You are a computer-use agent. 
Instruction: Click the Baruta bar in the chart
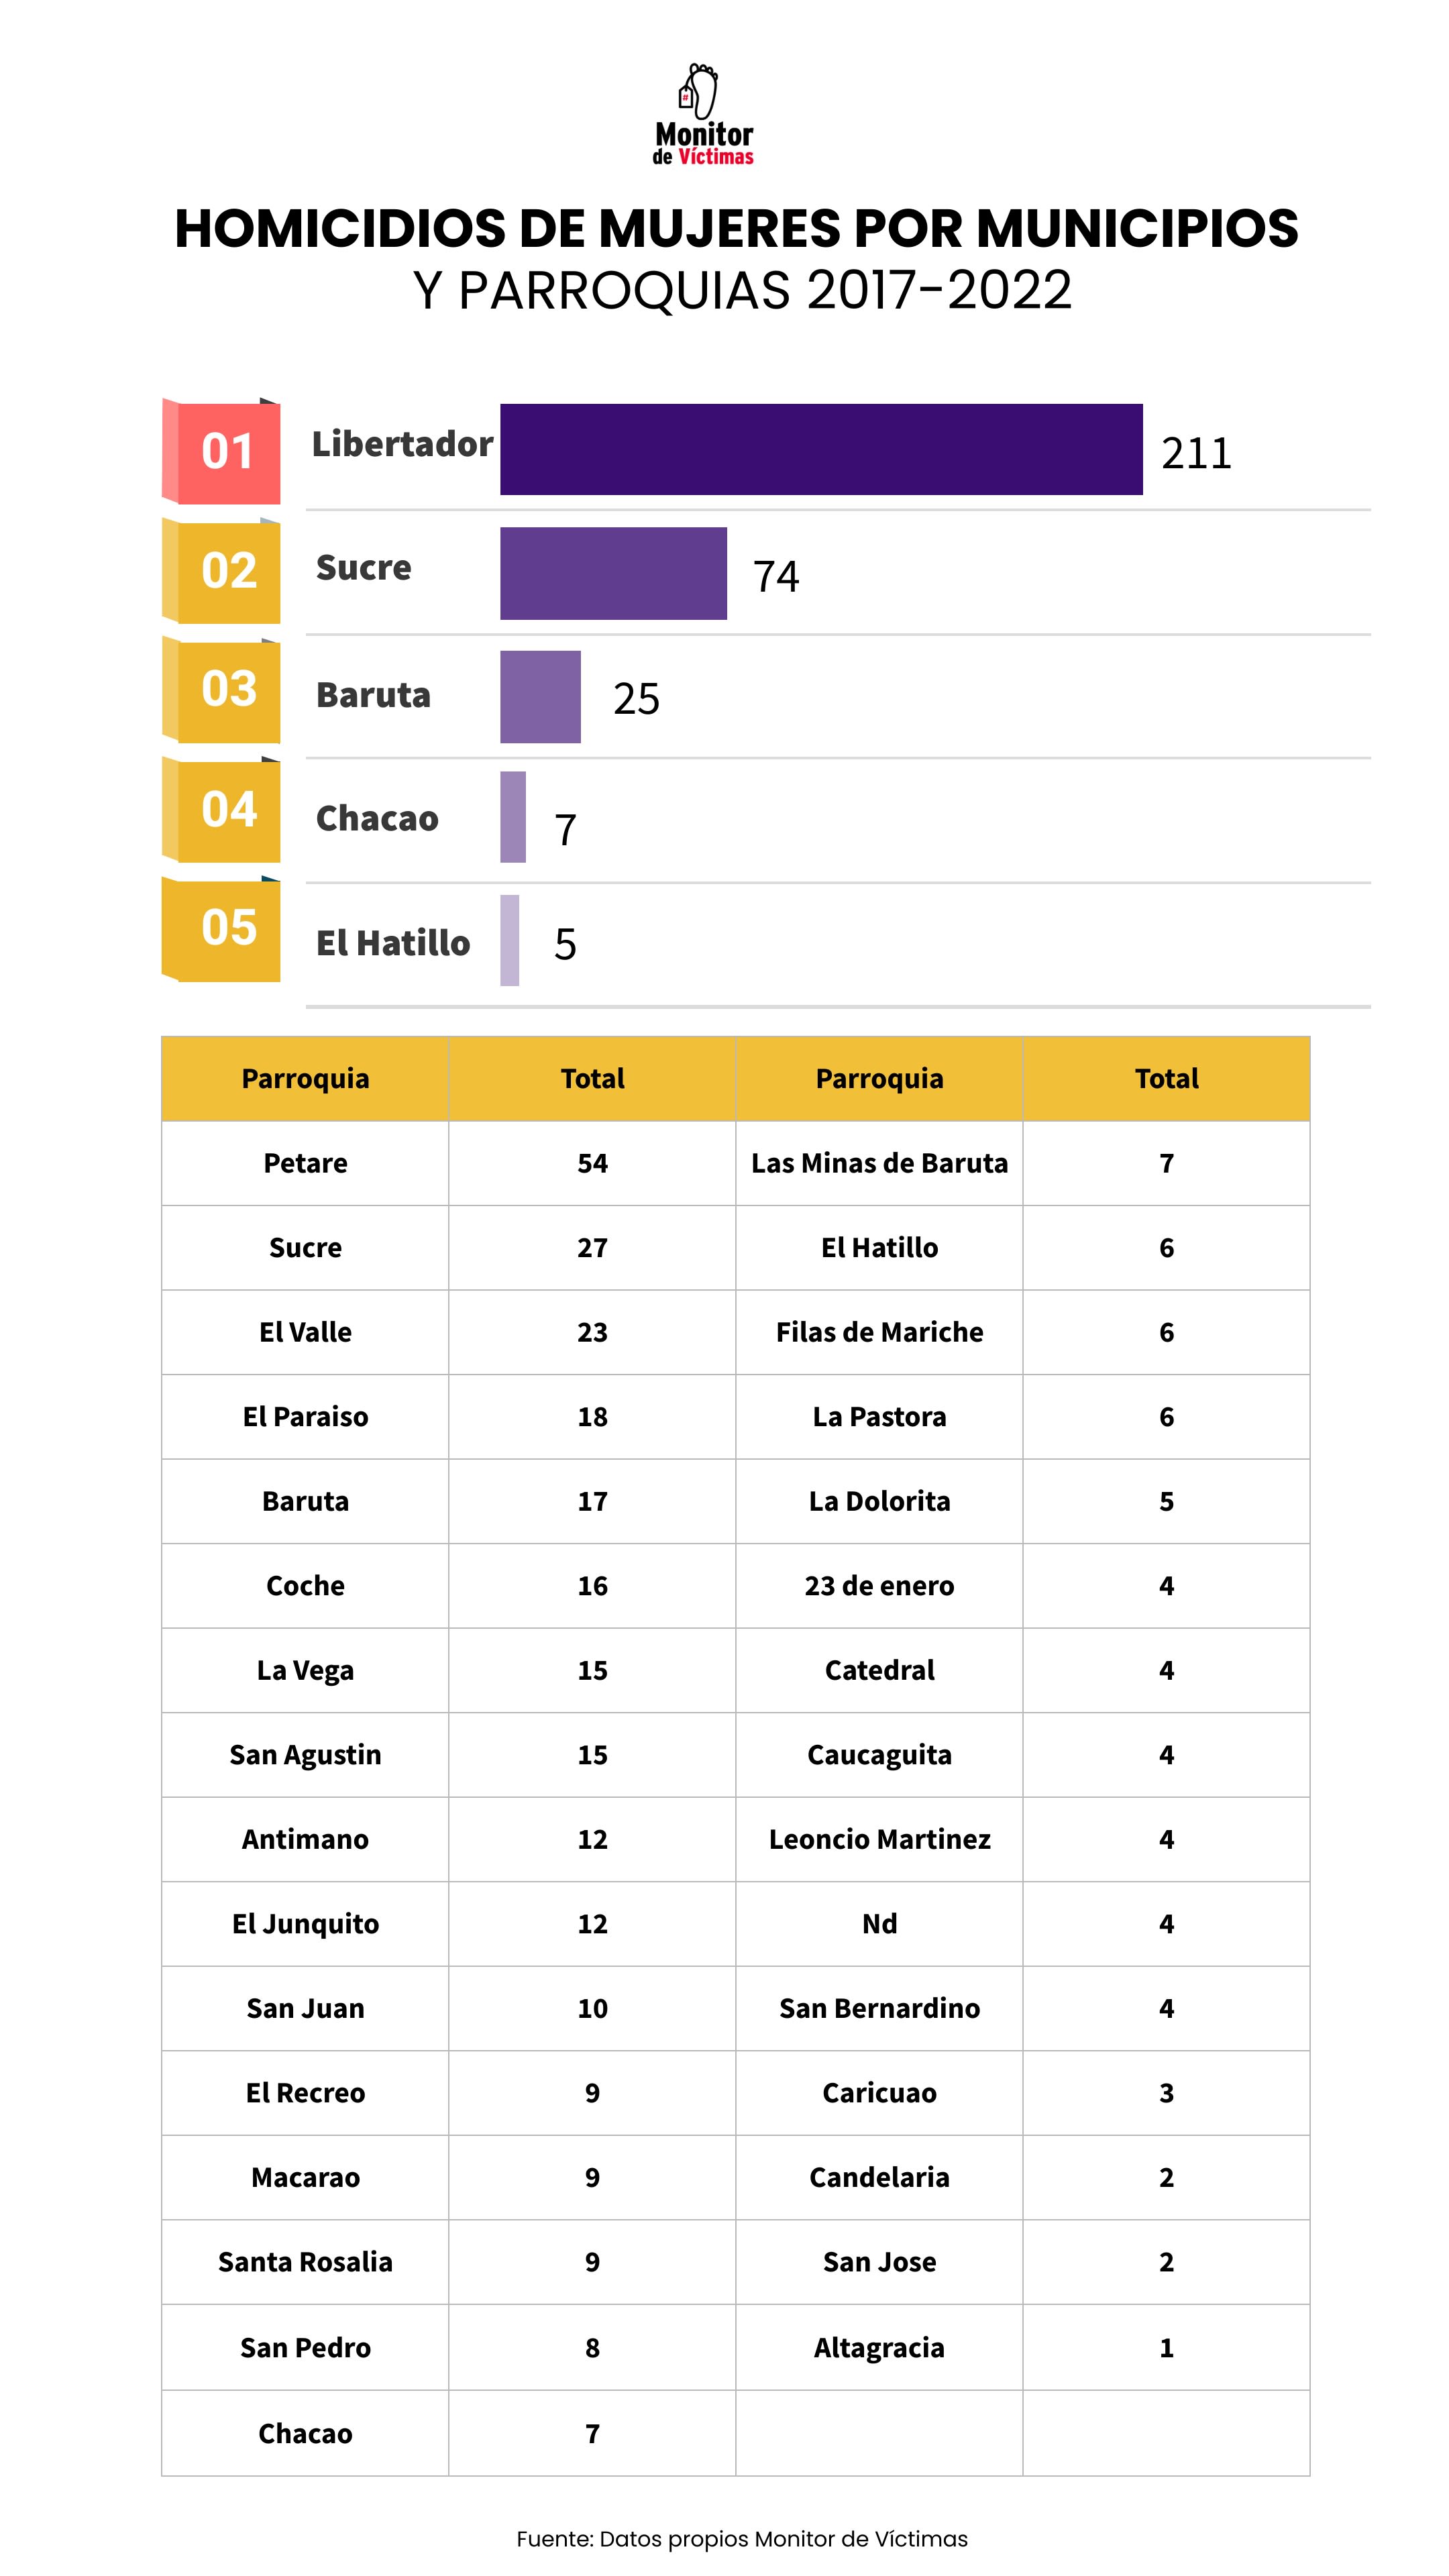[x=540, y=697]
